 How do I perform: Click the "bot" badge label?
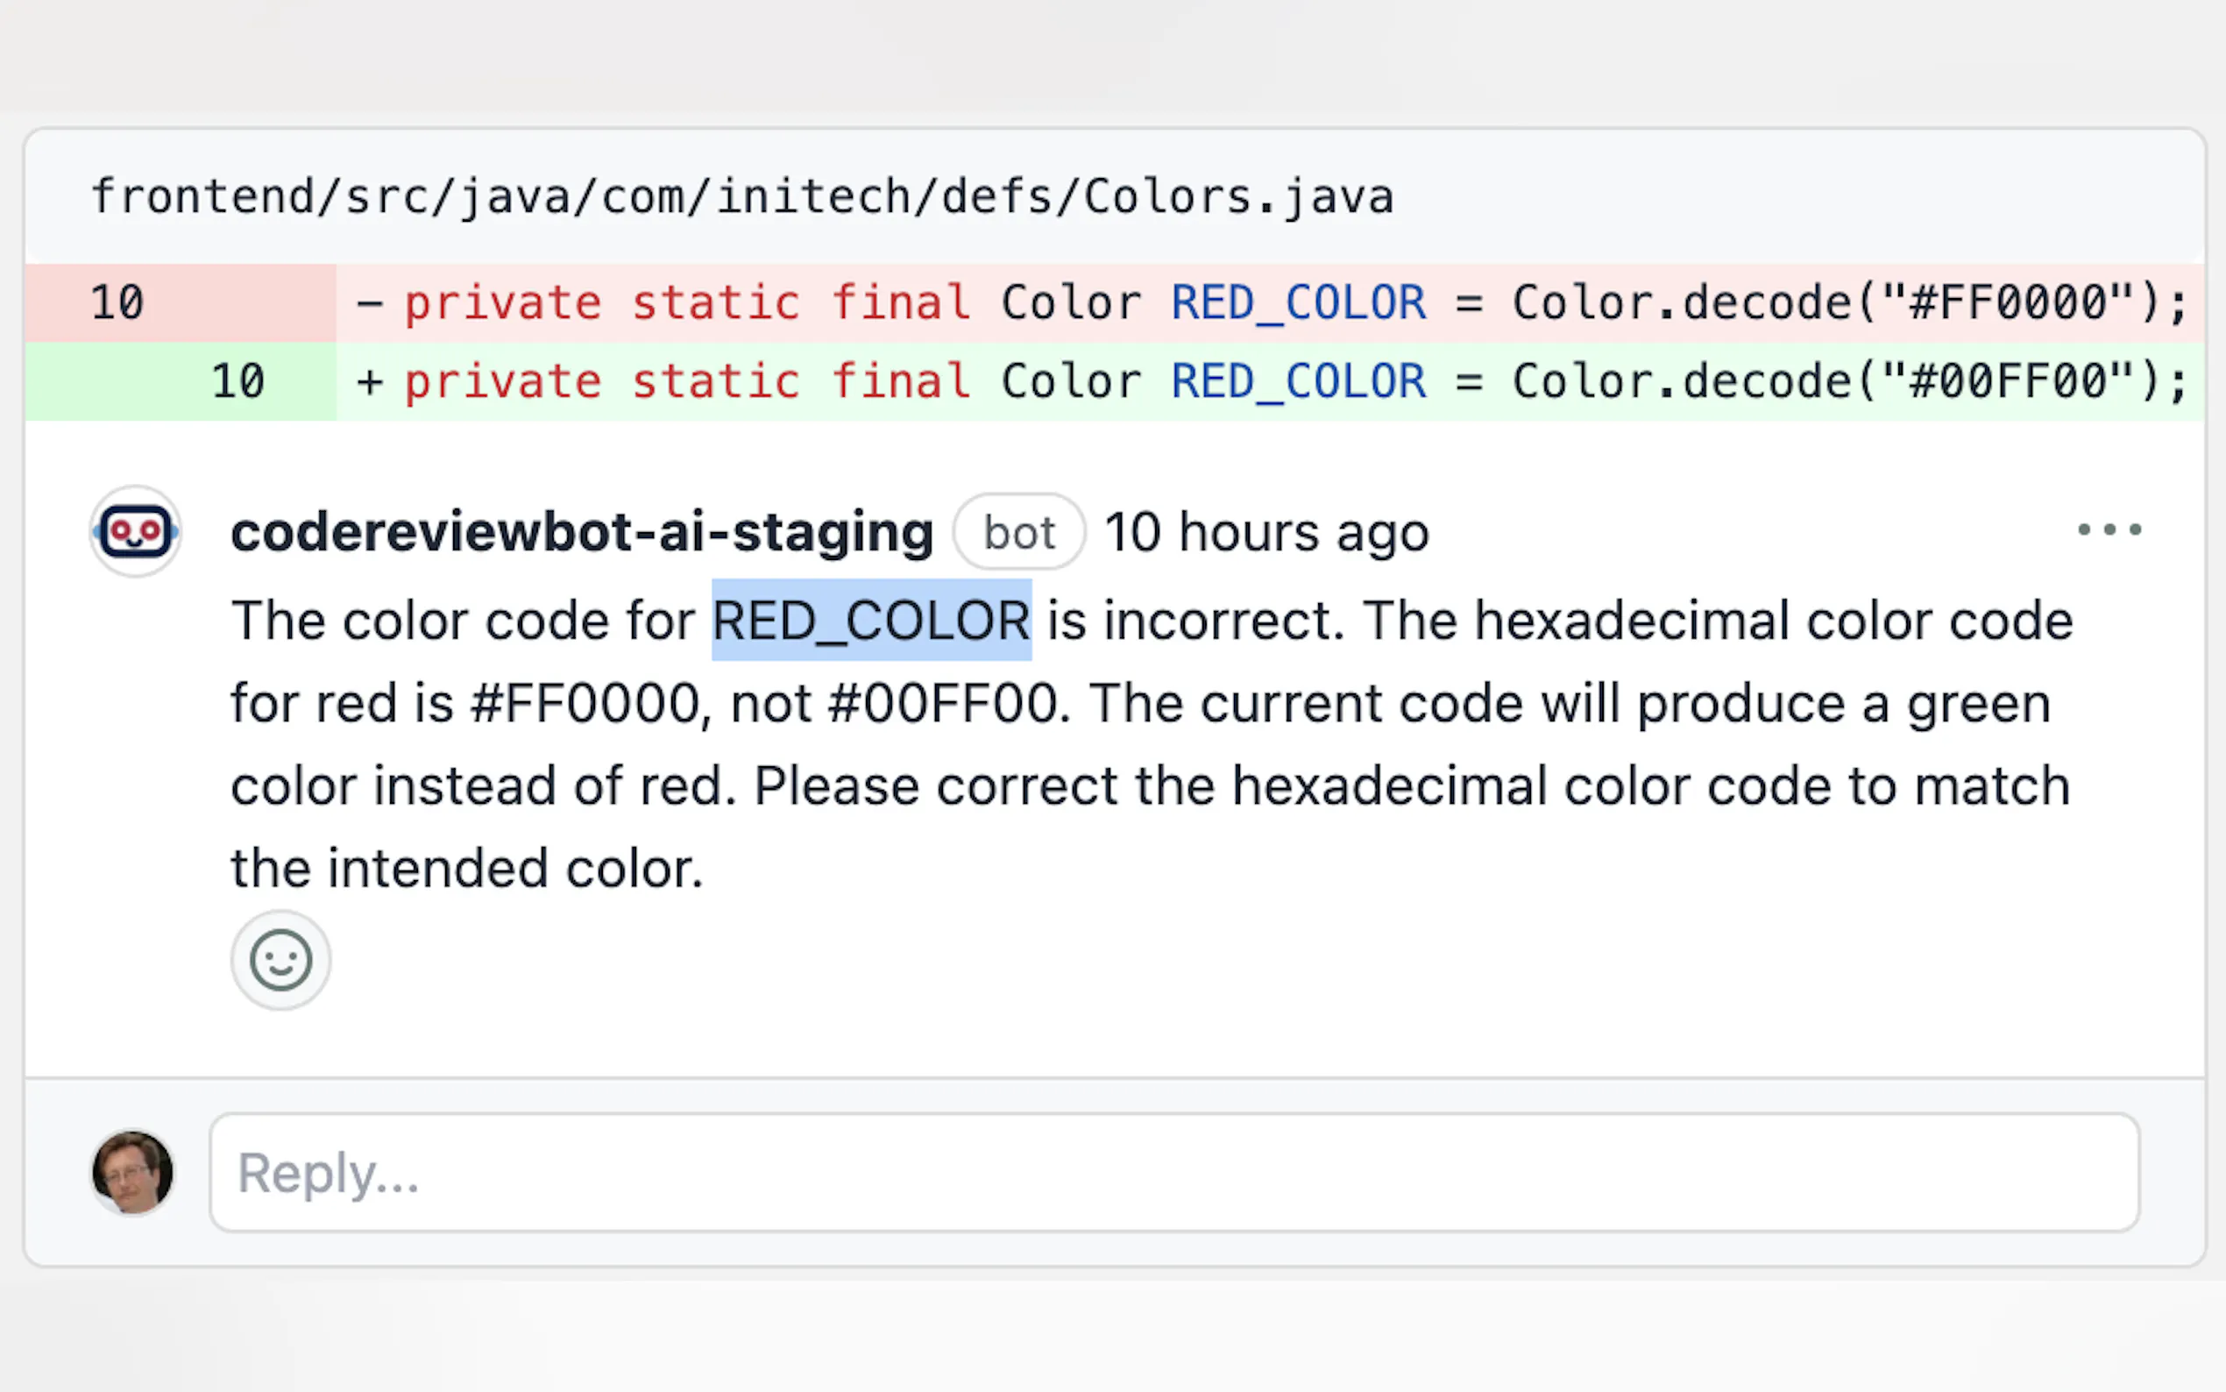[1018, 532]
